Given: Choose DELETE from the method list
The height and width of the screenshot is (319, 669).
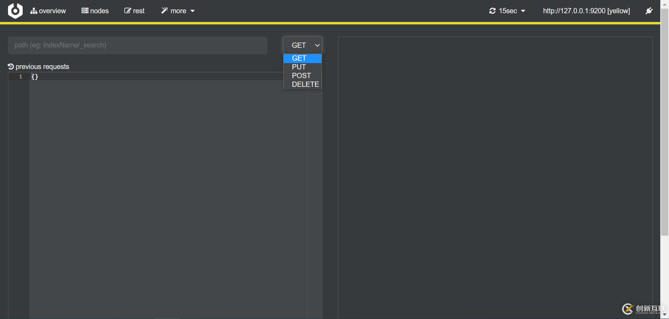Looking at the screenshot, I should [302, 84].
